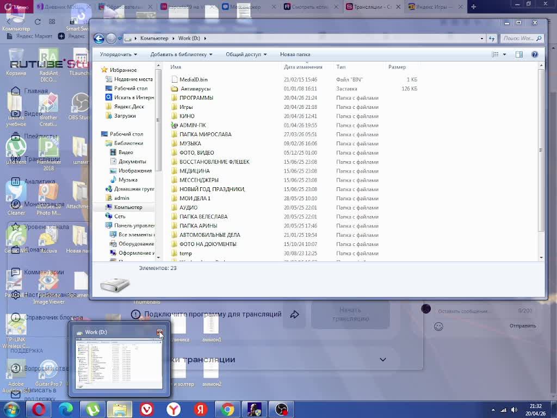Launch Google Chrome from the taskbar
Image resolution: width=557 pixels, height=418 pixels.
[228, 409]
